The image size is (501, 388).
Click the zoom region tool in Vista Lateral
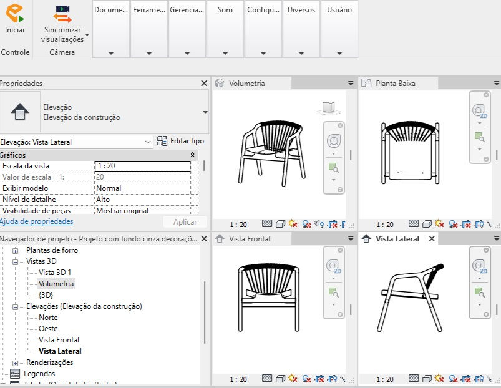[x=480, y=292]
